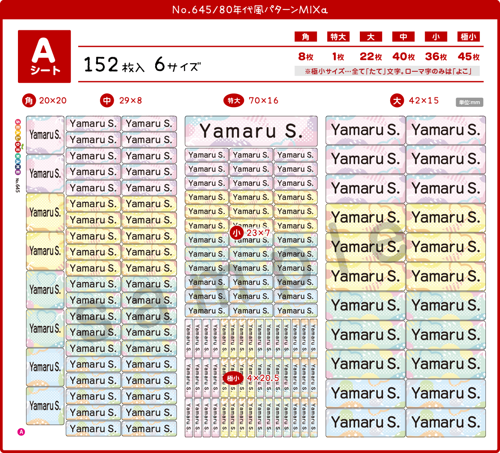This screenshot has width=500, height=453.
Task: Select rectangular 中 badge above 40枚
Action: (x=403, y=37)
